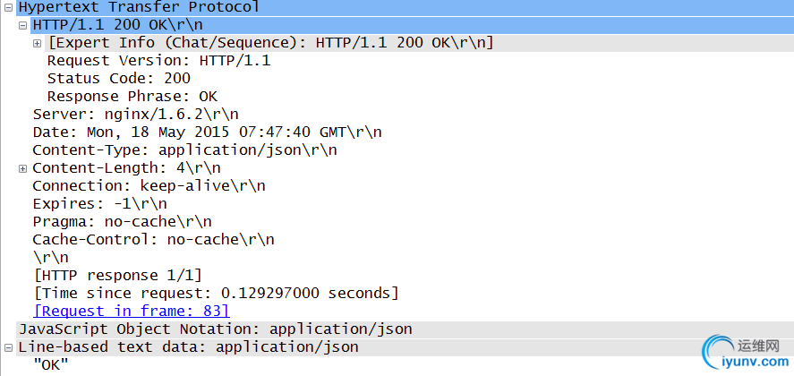Click the iyunv.com watermark logo
Screen dimensions: 794x376
[746, 352]
